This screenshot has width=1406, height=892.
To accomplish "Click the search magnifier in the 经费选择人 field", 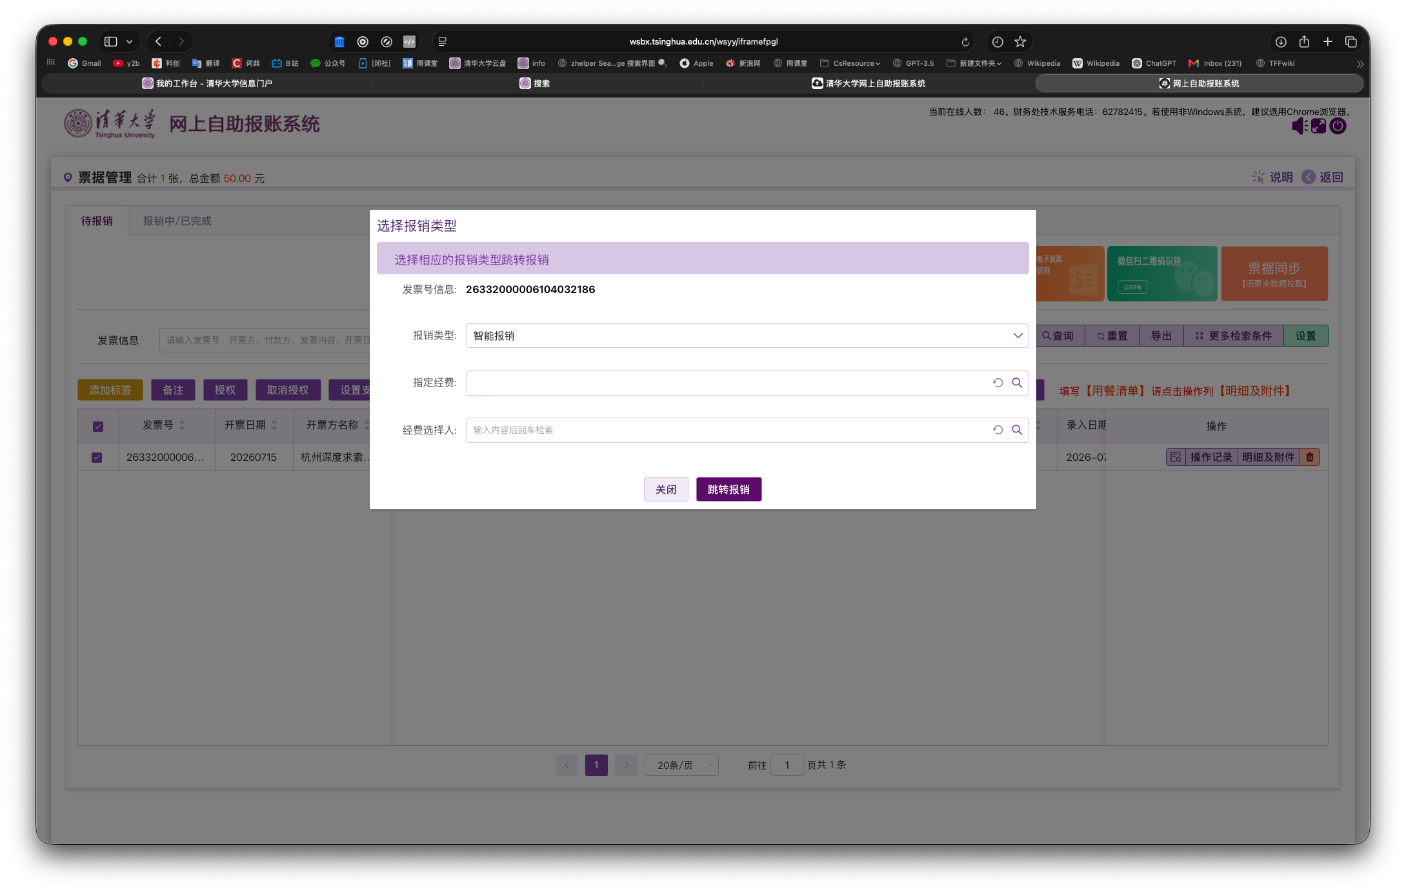I will click(x=1017, y=430).
